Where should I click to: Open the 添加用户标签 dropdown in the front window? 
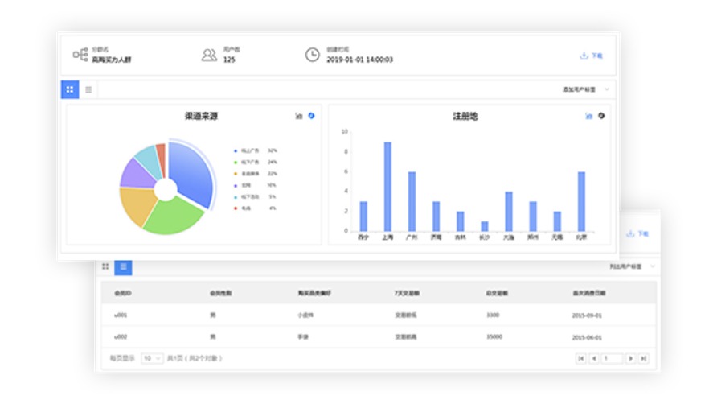coord(586,89)
